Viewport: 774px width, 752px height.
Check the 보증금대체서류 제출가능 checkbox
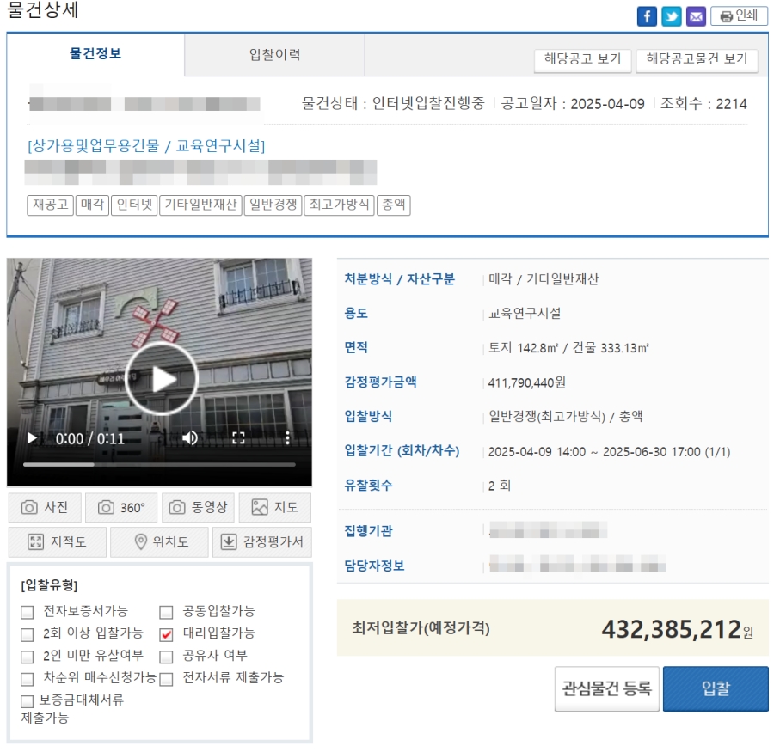(x=28, y=701)
